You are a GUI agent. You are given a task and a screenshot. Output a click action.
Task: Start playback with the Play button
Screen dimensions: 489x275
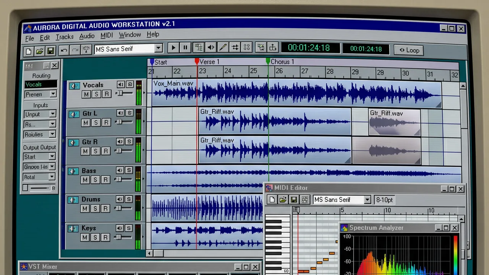click(173, 48)
